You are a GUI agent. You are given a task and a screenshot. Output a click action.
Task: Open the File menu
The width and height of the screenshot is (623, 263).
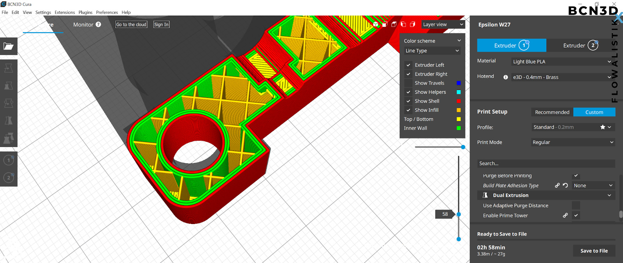pos(5,12)
